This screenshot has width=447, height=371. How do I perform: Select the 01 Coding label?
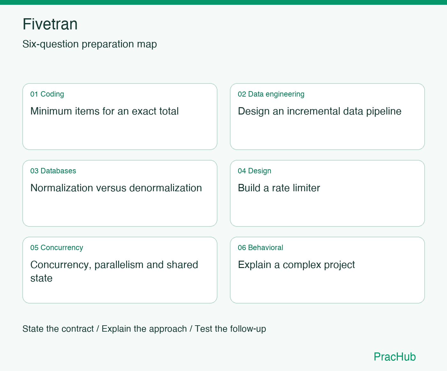point(47,94)
